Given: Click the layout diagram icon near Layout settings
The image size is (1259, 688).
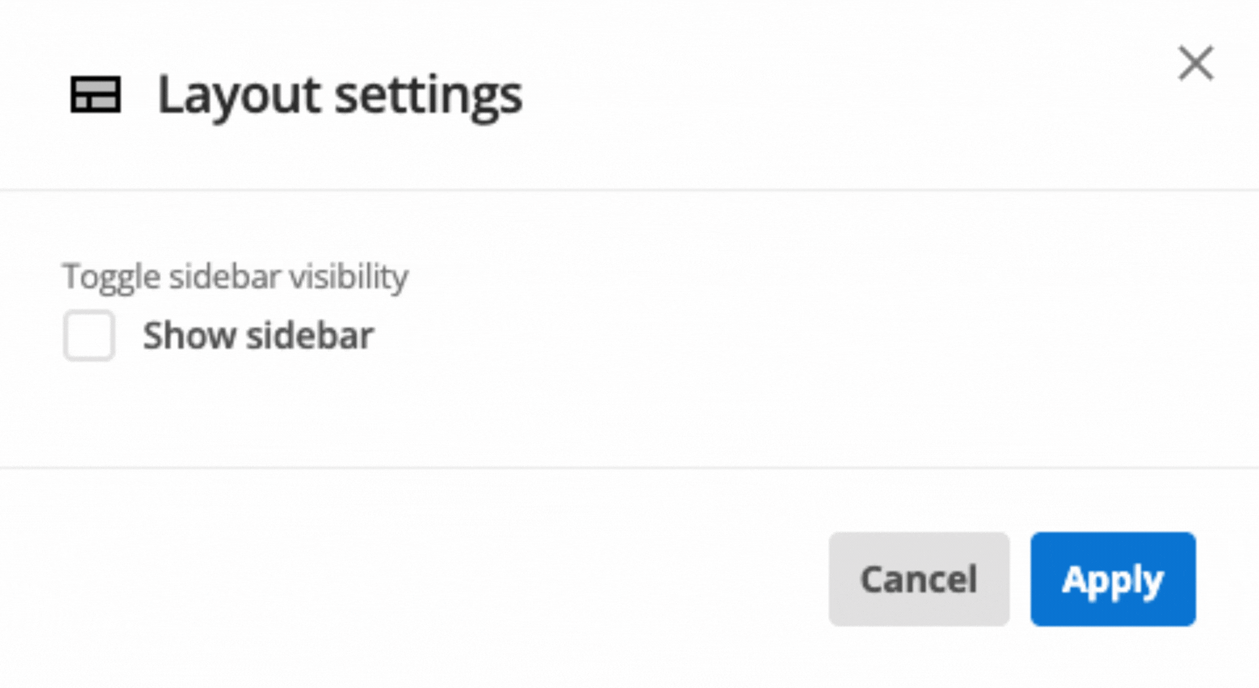Looking at the screenshot, I should [x=96, y=97].
